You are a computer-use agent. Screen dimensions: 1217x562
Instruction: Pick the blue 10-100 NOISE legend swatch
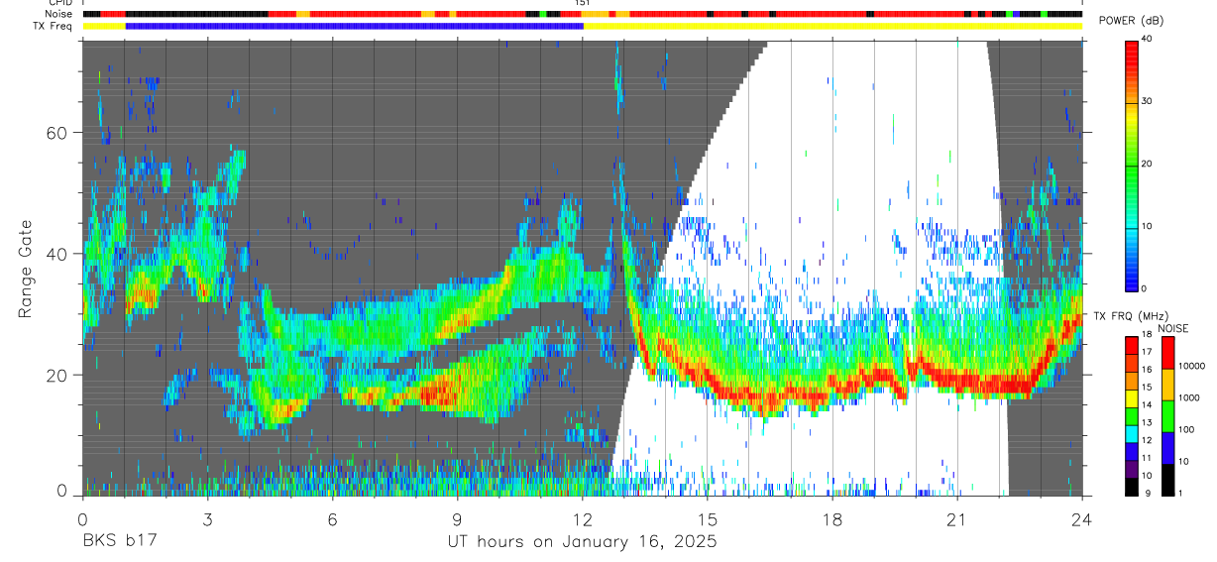1168,448
